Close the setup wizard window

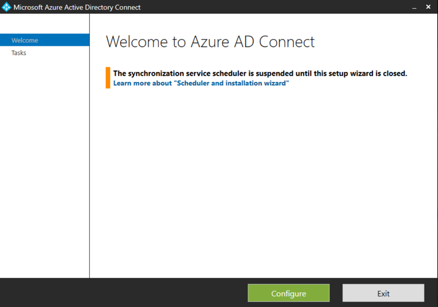click(428, 7)
